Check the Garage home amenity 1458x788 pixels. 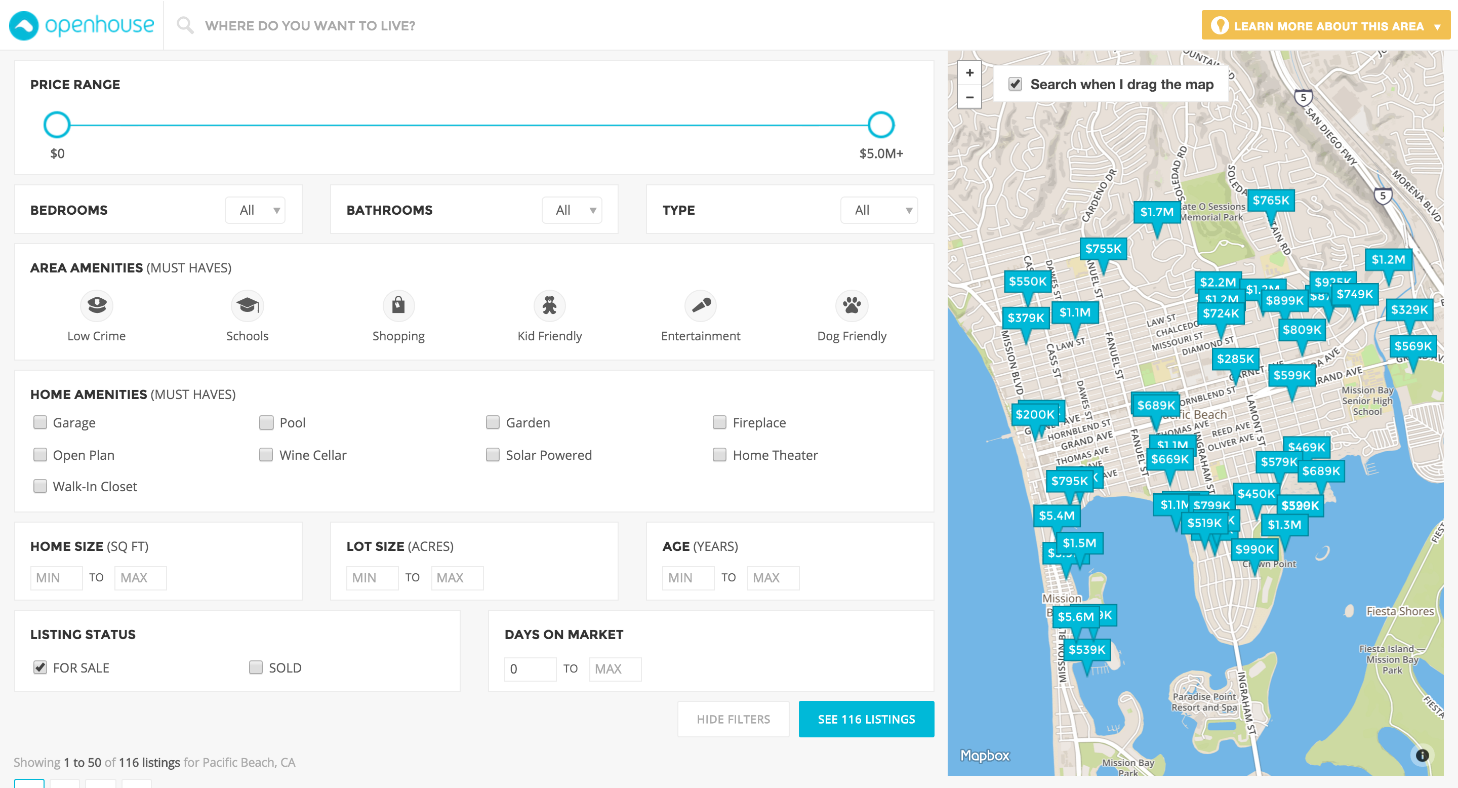coord(39,422)
